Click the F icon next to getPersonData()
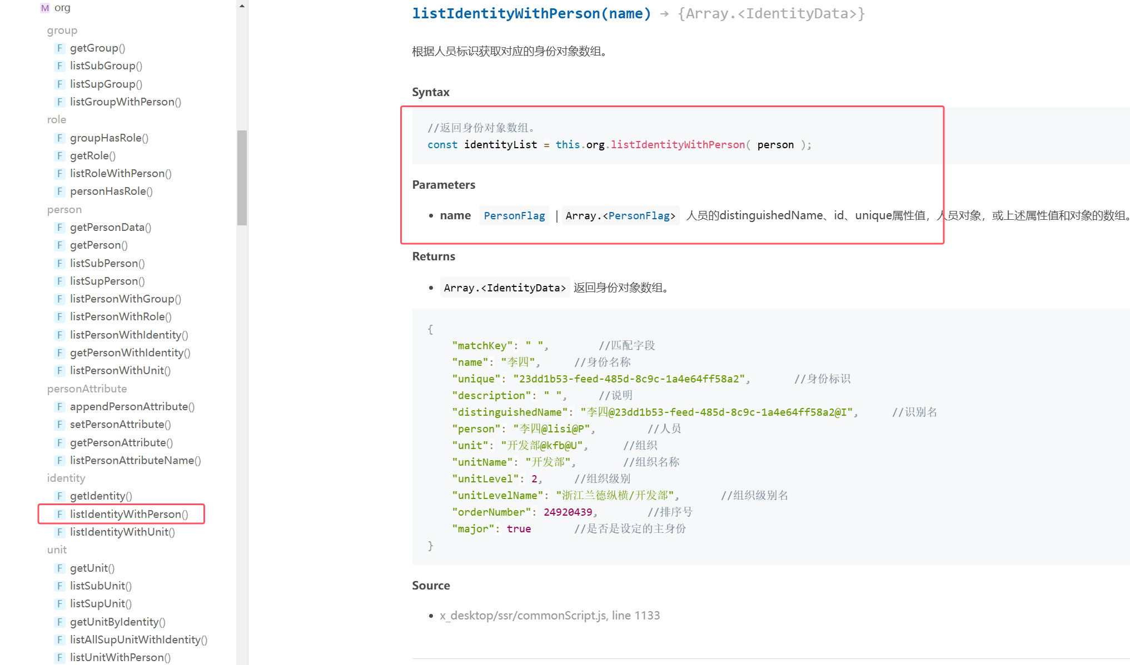The height and width of the screenshot is (665, 1130). 59,228
